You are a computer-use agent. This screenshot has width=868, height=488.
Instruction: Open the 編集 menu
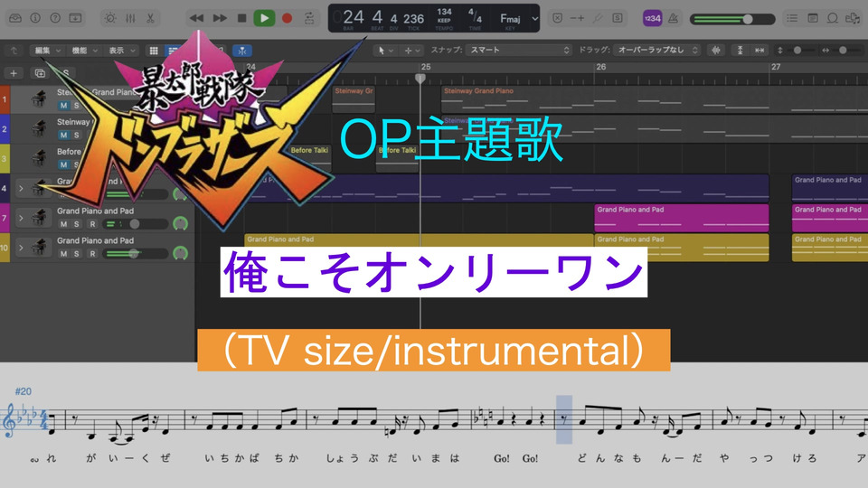click(47, 51)
